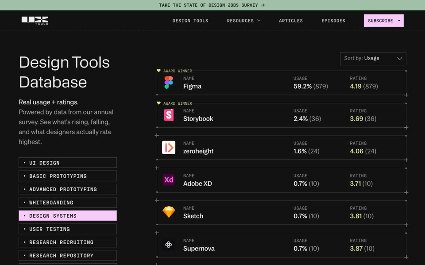Click the UX Tools logo

35,21
